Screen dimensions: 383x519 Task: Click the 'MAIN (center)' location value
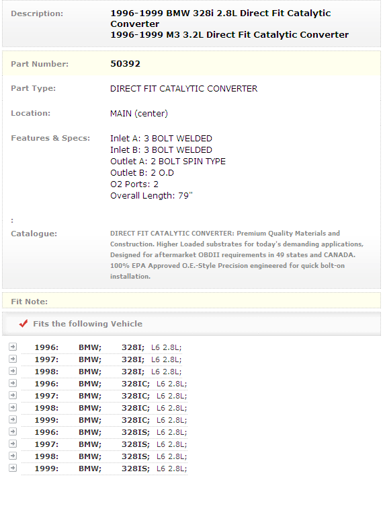tap(139, 114)
